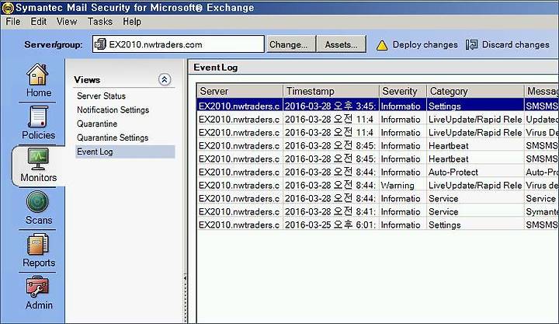
Task: Click the Change... button
Action: pos(291,44)
